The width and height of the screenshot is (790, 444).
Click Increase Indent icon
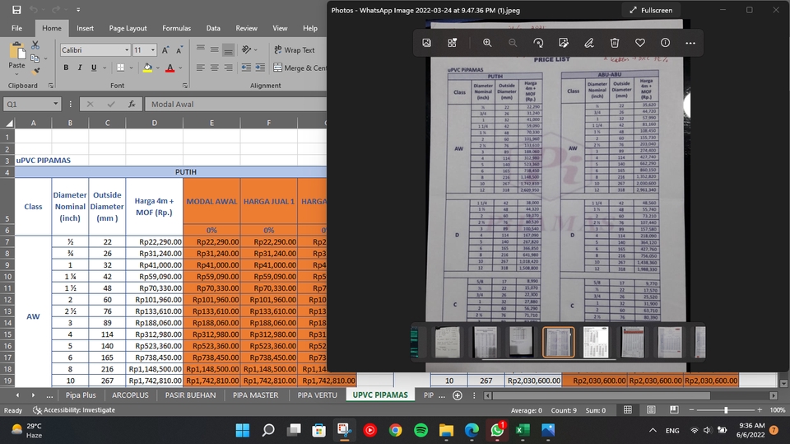260,68
